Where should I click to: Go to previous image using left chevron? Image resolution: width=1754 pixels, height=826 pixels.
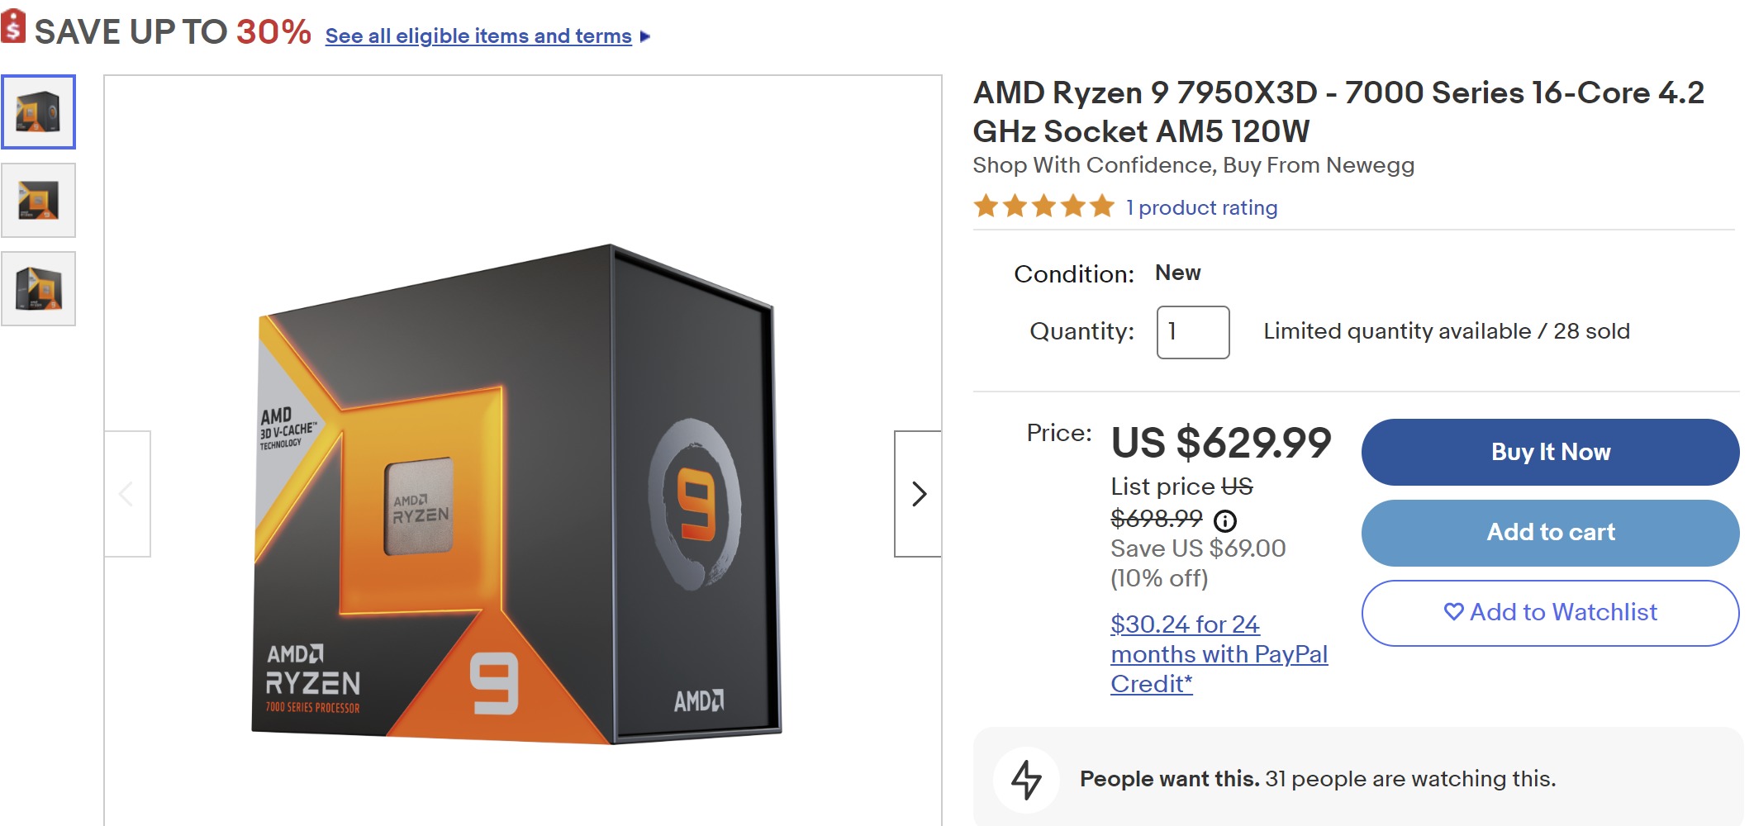(x=126, y=494)
